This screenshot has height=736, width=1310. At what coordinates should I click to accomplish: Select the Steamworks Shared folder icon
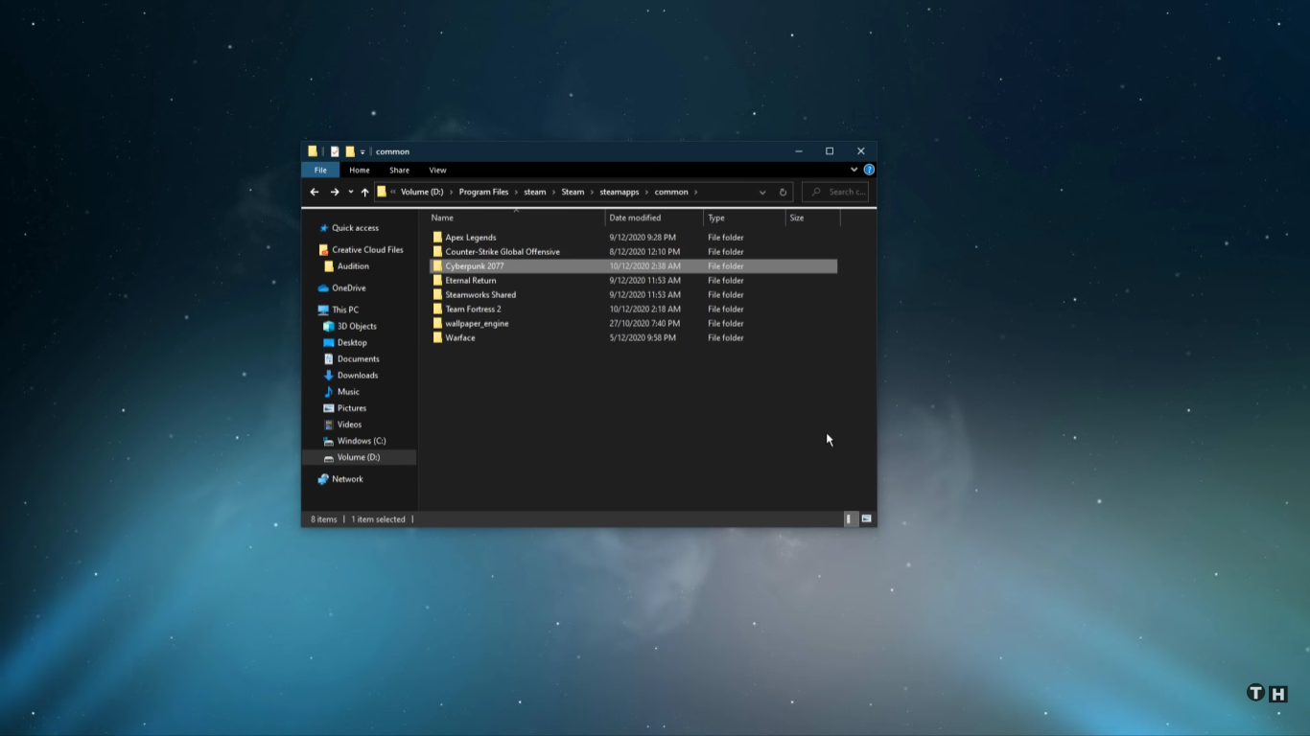pyautogui.click(x=437, y=295)
